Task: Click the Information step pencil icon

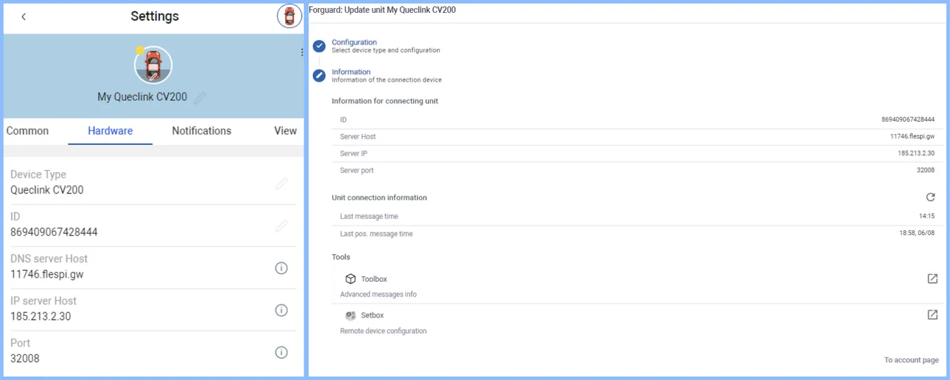Action: pos(320,75)
